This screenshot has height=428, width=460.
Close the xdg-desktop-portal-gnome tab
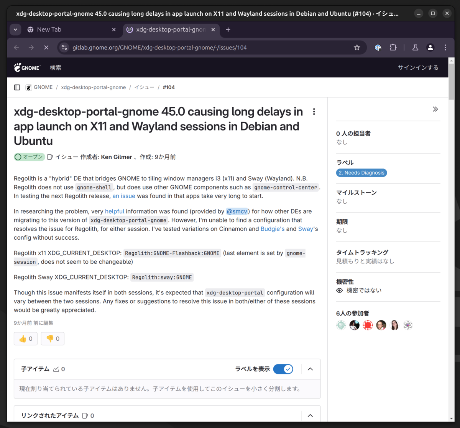click(x=213, y=29)
